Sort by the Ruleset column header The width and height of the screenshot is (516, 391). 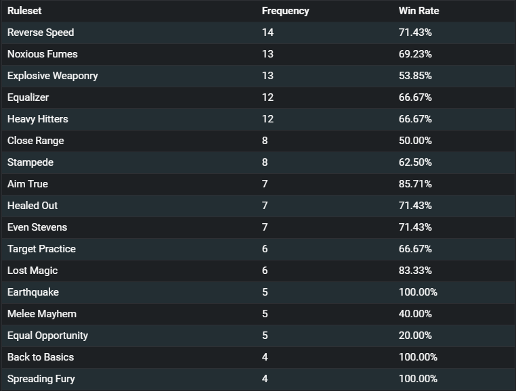pos(24,11)
